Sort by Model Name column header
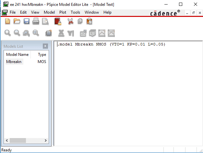 17,55
